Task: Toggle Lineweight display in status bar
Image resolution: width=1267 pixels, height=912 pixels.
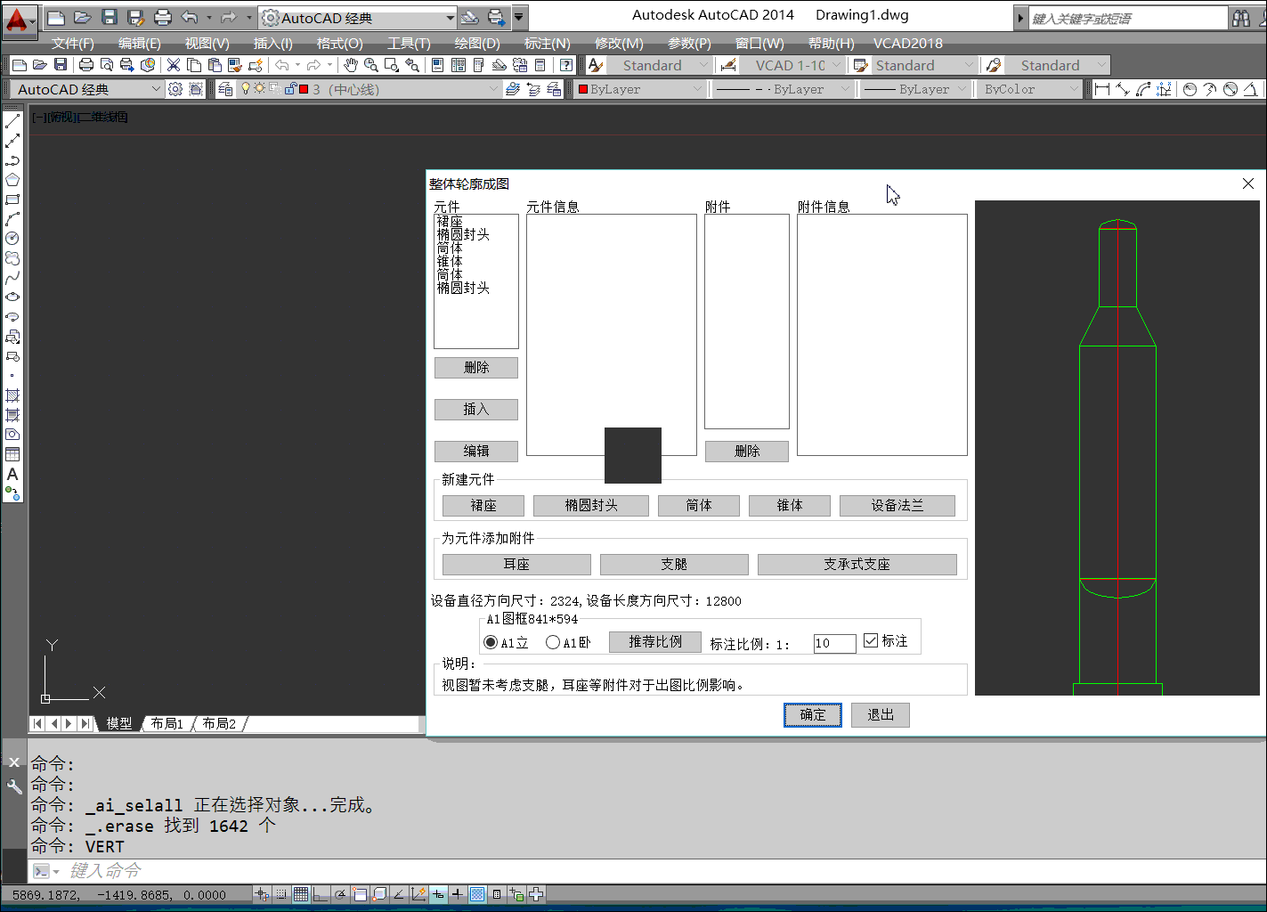Action: [x=458, y=894]
